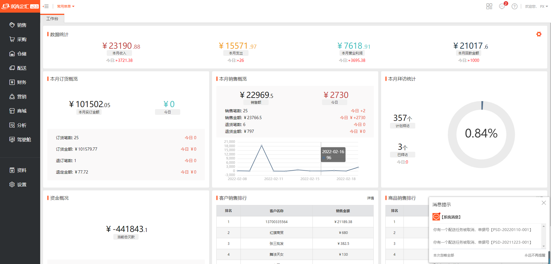The width and height of the screenshot is (551, 264).
Task: Click the help question mark icon
Action: 514,6
